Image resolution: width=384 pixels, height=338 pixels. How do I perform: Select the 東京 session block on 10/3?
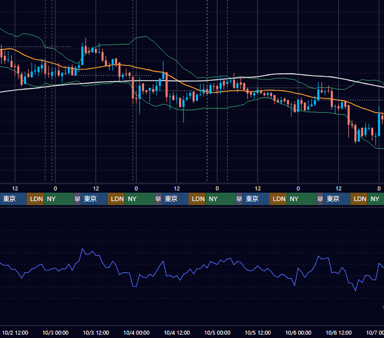click(x=94, y=199)
